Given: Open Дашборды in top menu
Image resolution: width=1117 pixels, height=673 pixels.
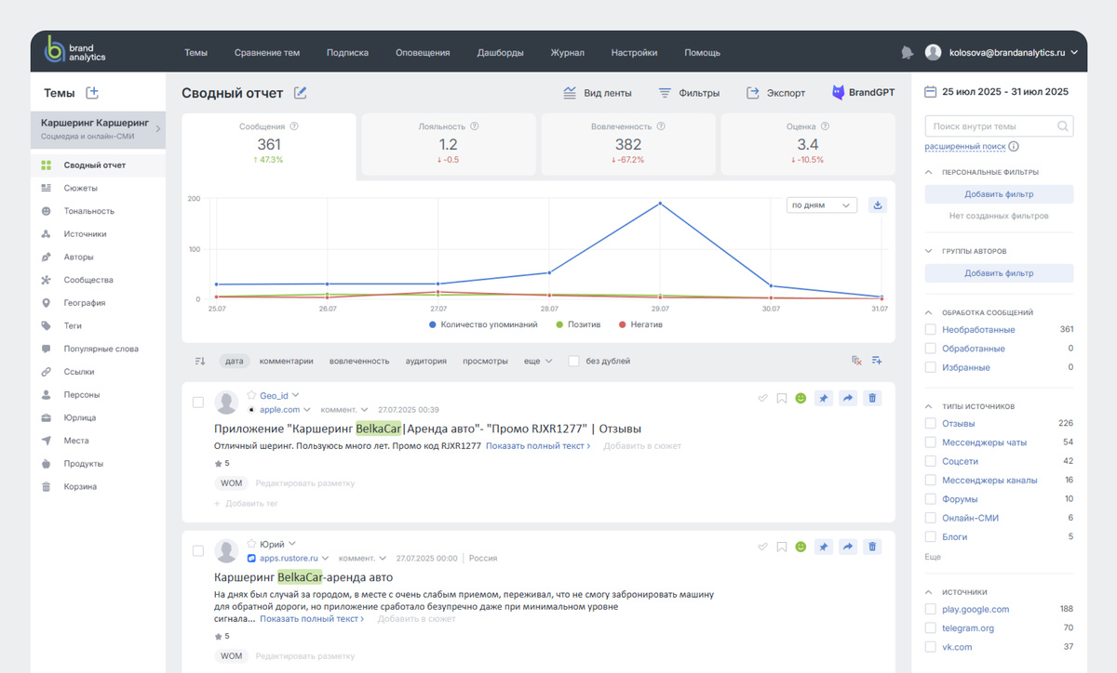Looking at the screenshot, I should (500, 53).
